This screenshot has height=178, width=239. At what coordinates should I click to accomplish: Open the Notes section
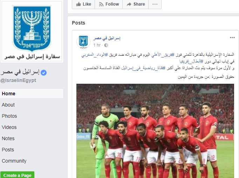click(x=8, y=138)
